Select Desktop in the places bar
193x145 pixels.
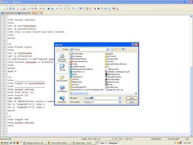(62, 68)
